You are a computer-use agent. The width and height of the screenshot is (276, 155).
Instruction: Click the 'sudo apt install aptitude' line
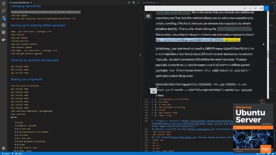pos(25,86)
